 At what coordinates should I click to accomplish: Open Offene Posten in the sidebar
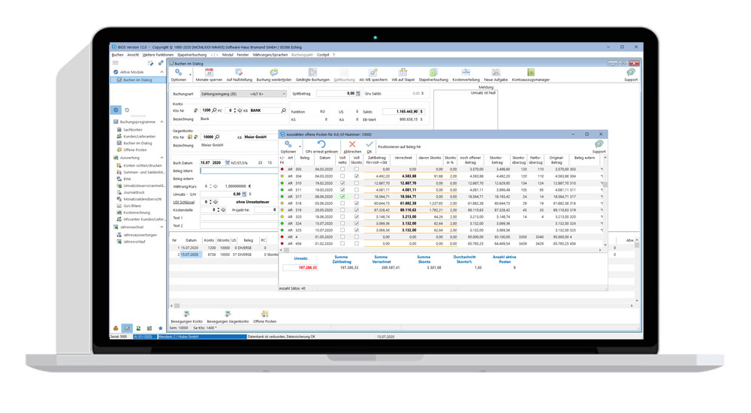pos(135,149)
